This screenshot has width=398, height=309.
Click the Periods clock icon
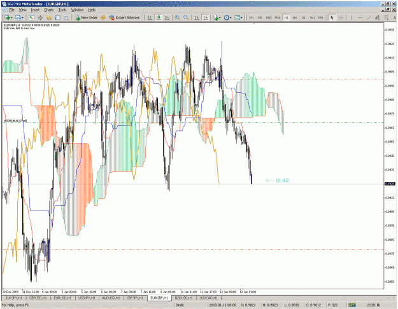point(227,18)
